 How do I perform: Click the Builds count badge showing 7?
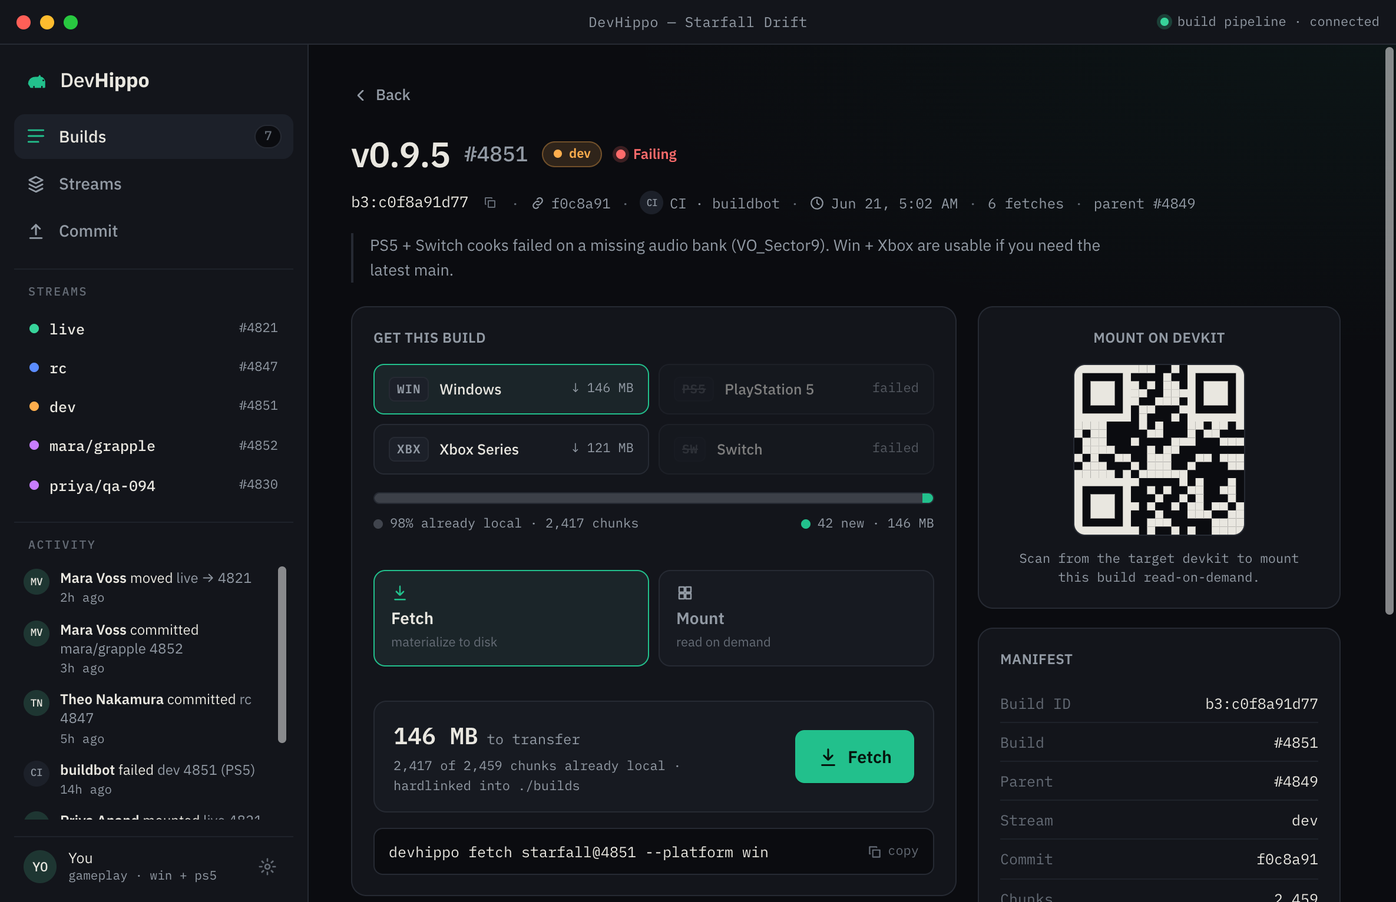click(268, 137)
